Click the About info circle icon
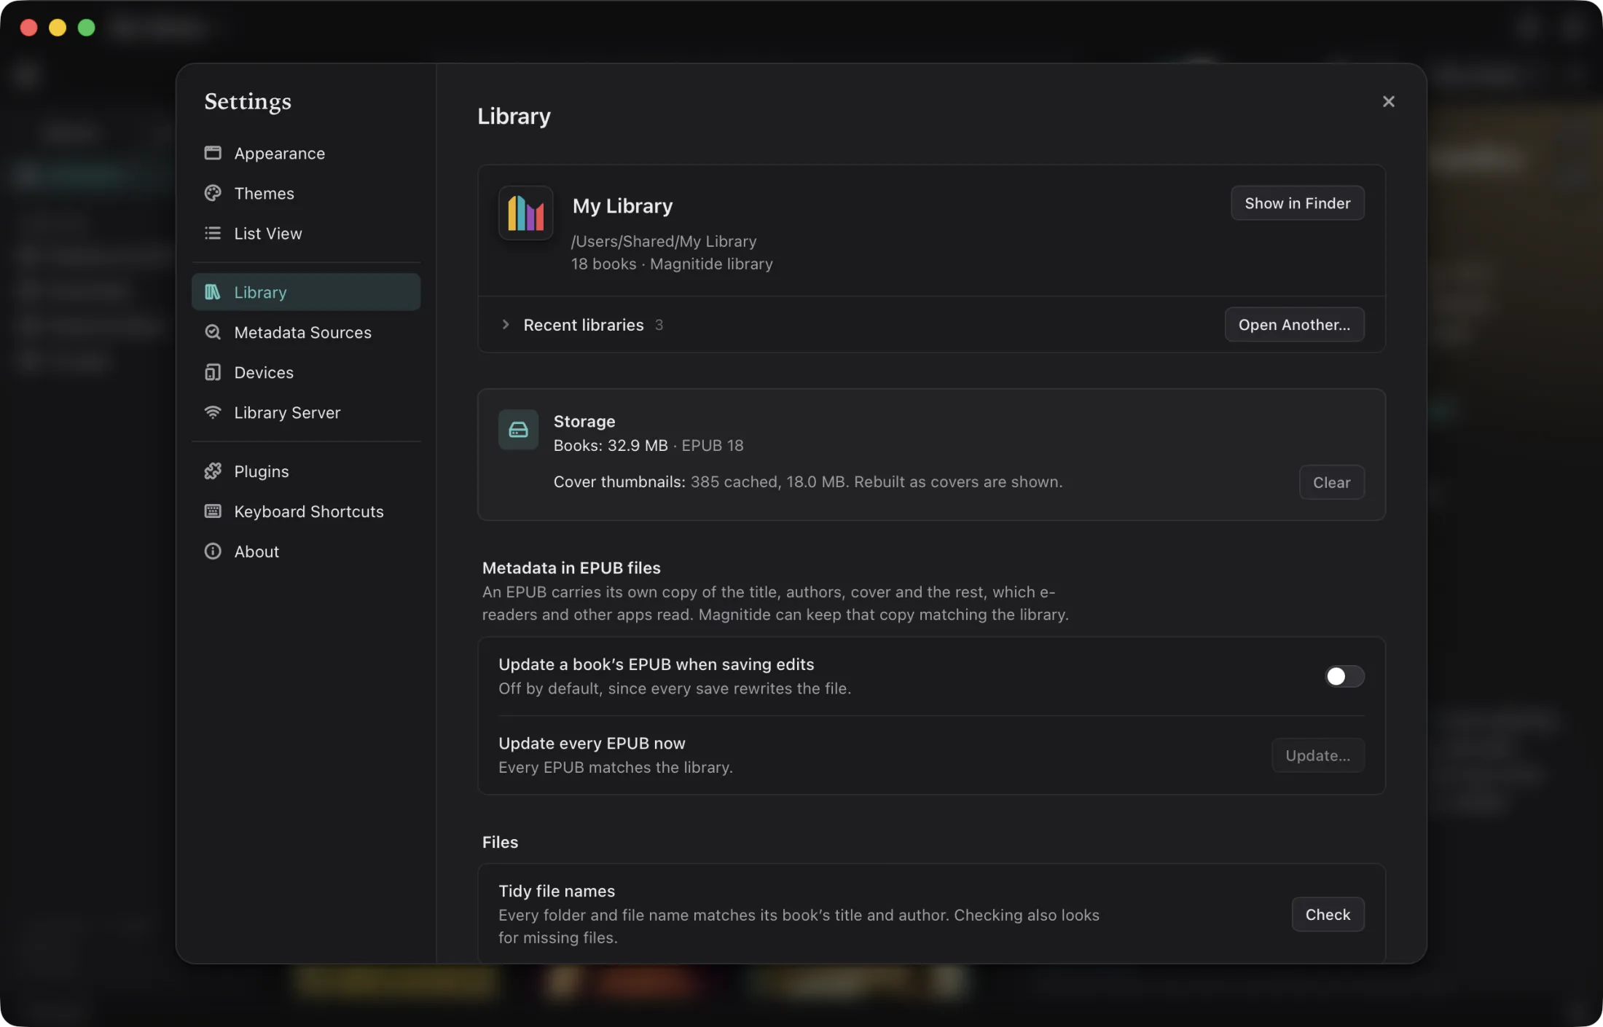 click(213, 551)
